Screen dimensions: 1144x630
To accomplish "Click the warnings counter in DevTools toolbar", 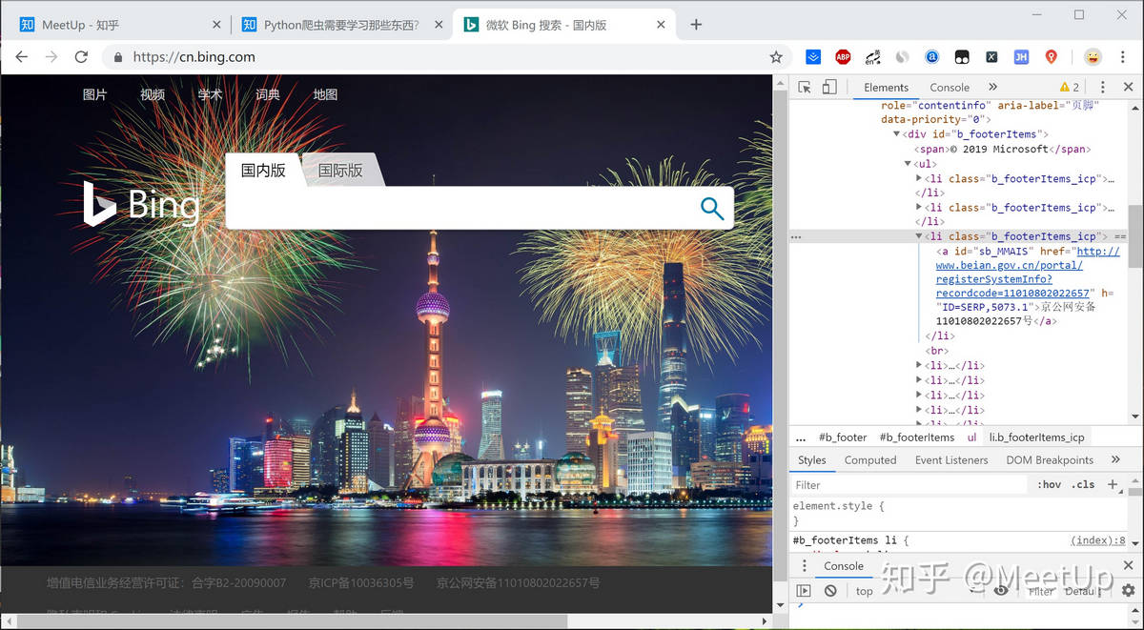I will (1068, 87).
